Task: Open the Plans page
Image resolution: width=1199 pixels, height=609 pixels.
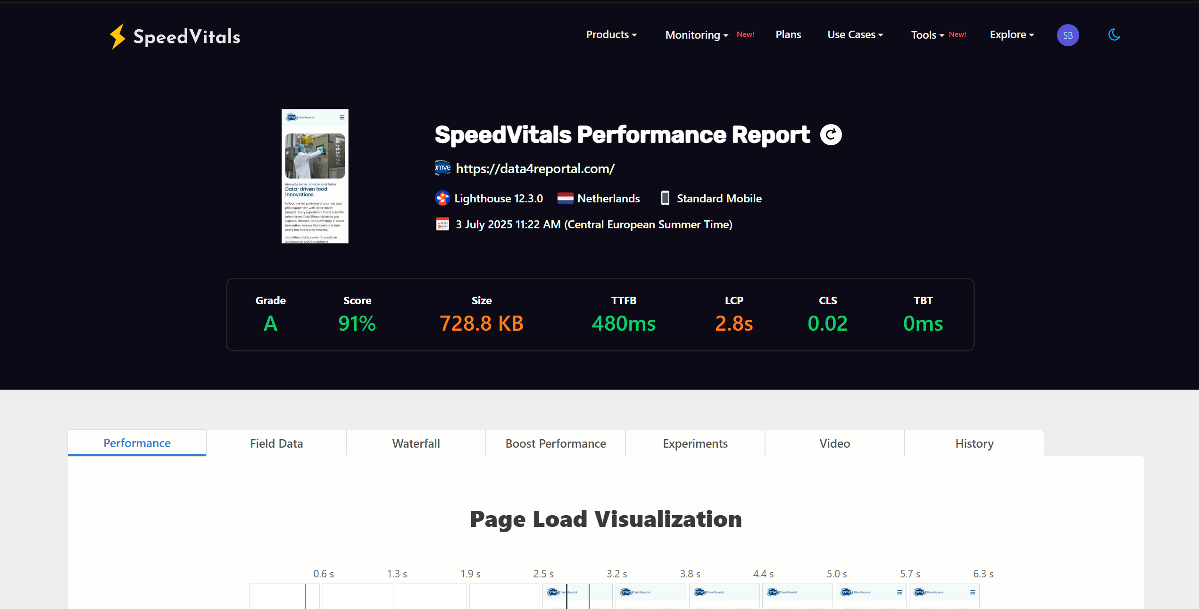Action: [x=788, y=34]
